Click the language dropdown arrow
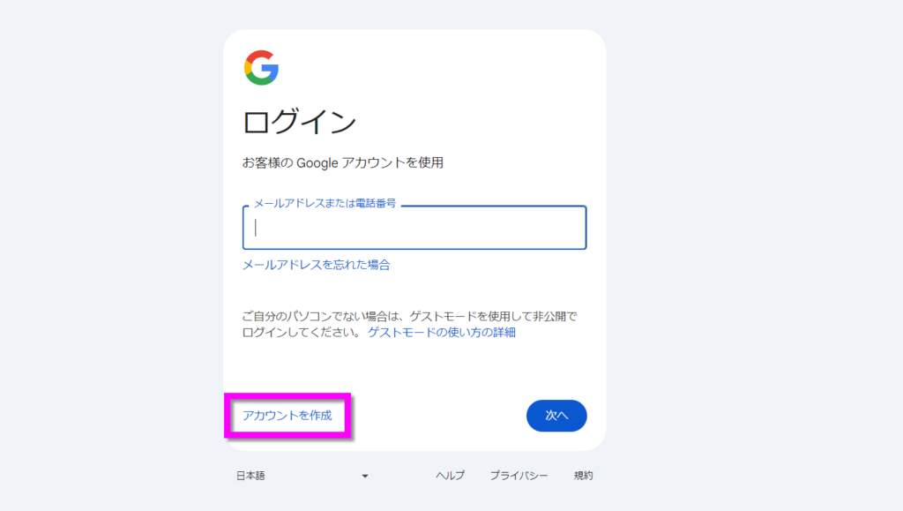Viewport: 903px width, 511px height. click(x=365, y=477)
